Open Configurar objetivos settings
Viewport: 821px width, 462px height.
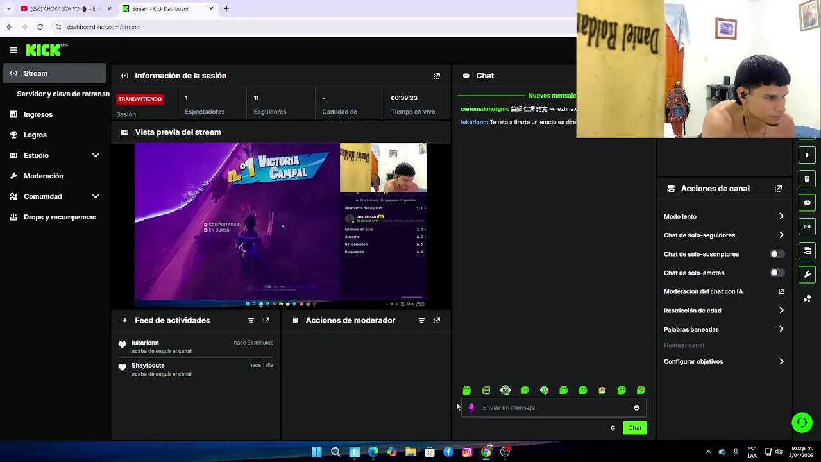[724, 361]
